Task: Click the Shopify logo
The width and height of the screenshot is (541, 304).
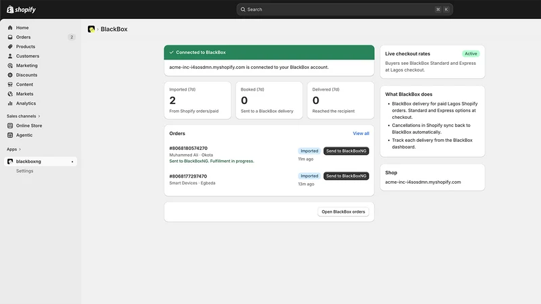Action: [21, 9]
